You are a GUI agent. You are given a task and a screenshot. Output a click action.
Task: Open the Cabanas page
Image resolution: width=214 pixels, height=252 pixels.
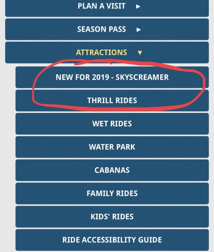pos(112,170)
